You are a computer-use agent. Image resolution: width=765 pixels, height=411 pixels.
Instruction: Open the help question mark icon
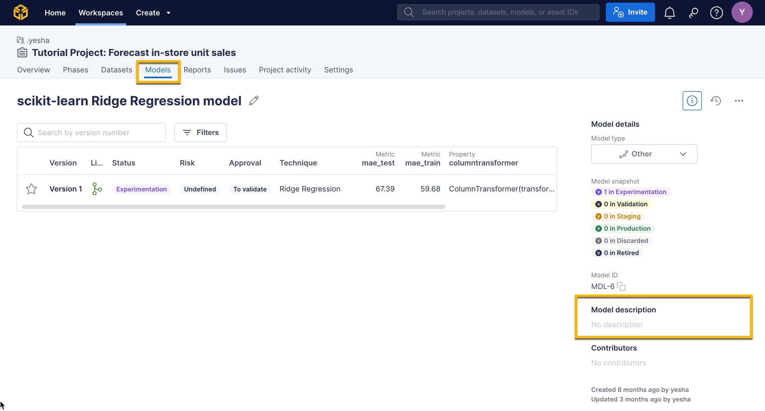pos(716,13)
